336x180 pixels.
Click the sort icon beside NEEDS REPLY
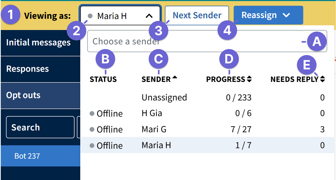pyautogui.click(x=323, y=79)
